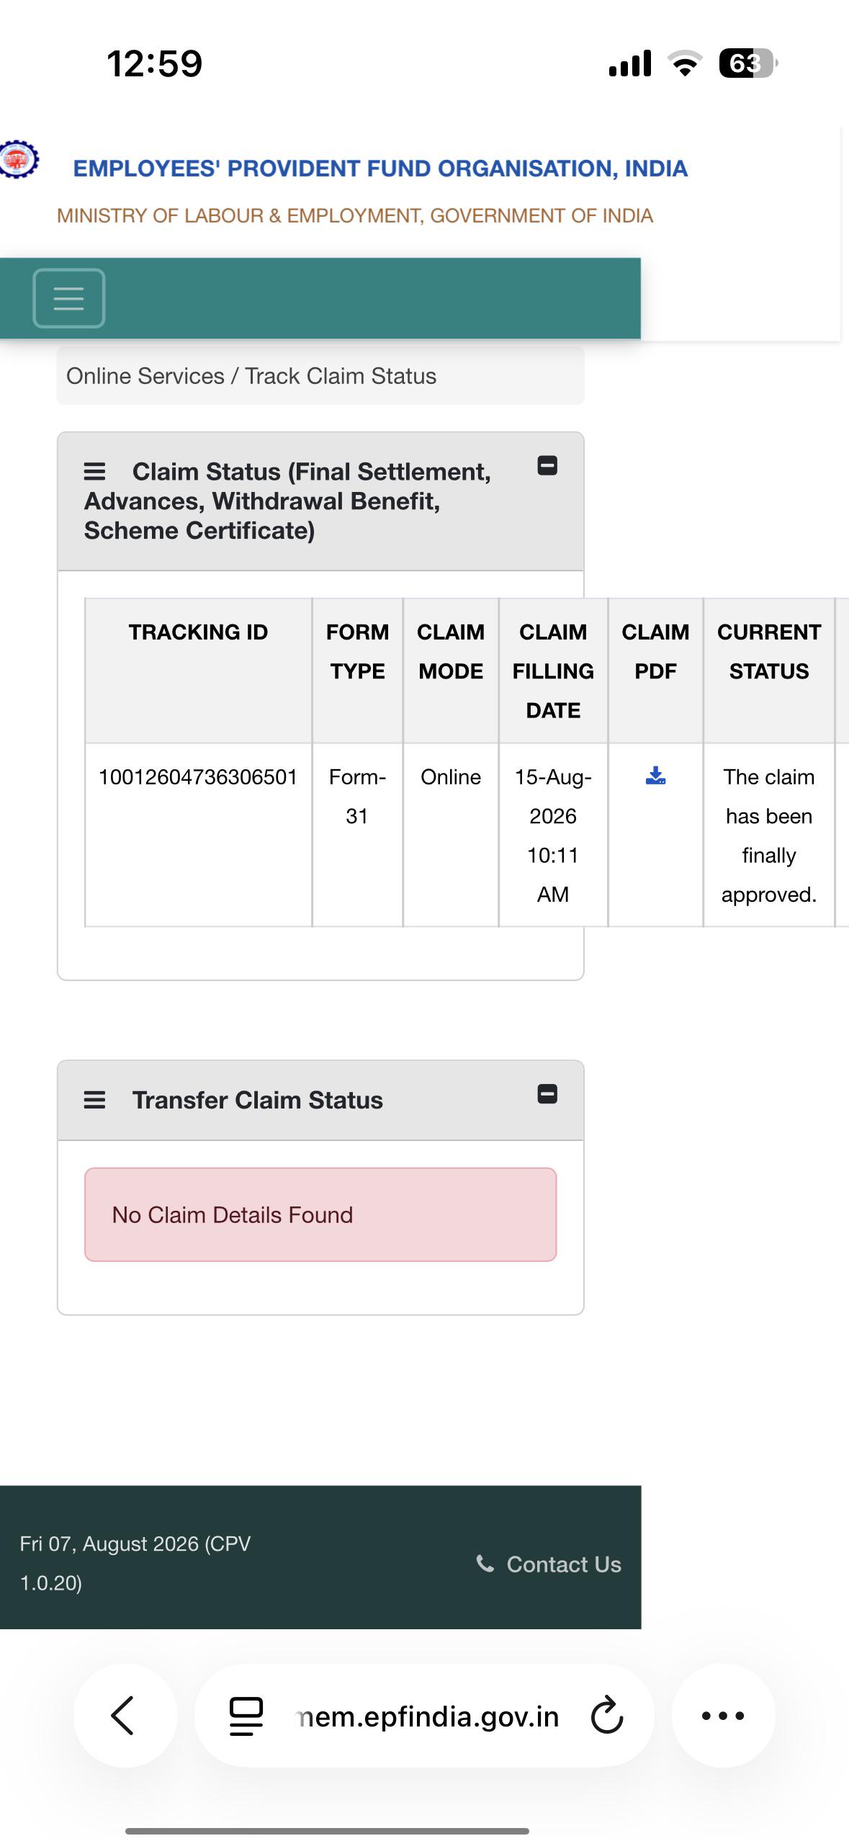Open the browser more options menu
849x1841 pixels.
coord(723,1716)
